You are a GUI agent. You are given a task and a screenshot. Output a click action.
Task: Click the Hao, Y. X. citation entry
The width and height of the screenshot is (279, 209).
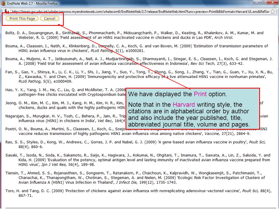[65, 92]
